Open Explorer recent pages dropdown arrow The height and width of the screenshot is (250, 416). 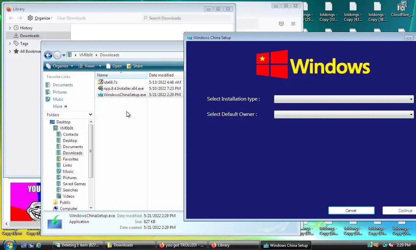click(x=64, y=55)
